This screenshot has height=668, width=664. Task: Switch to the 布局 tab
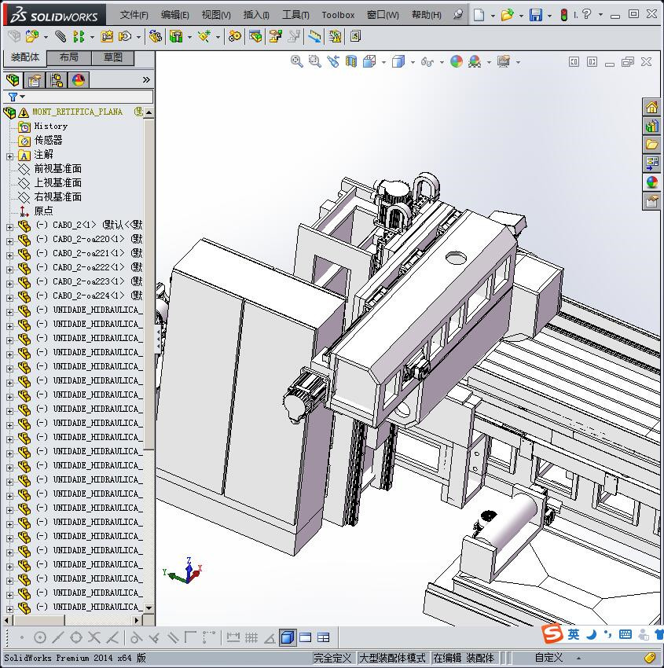pos(69,57)
